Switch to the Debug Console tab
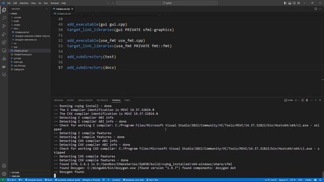 click(x=85, y=100)
